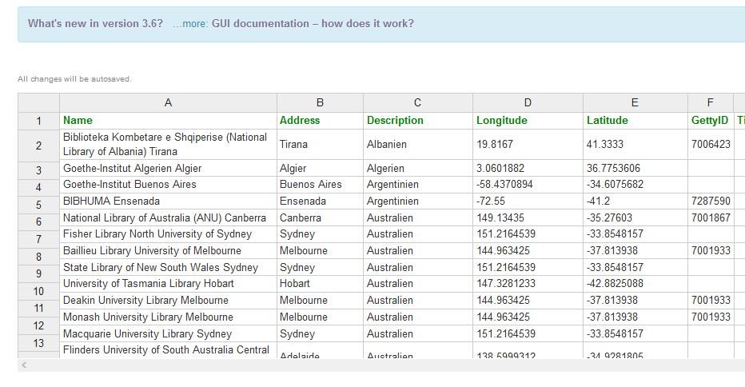
Task: Select longitude cell '147.3281233'
Action: click(x=528, y=283)
